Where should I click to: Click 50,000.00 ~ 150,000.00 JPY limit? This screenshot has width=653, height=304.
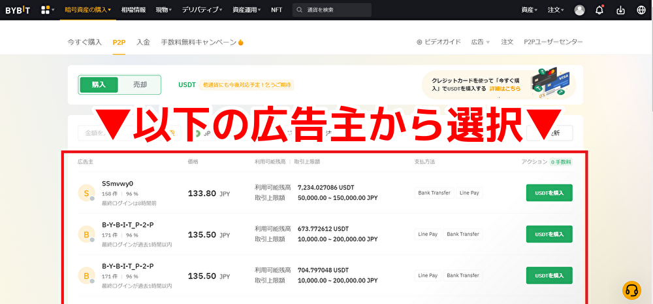click(338, 197)
